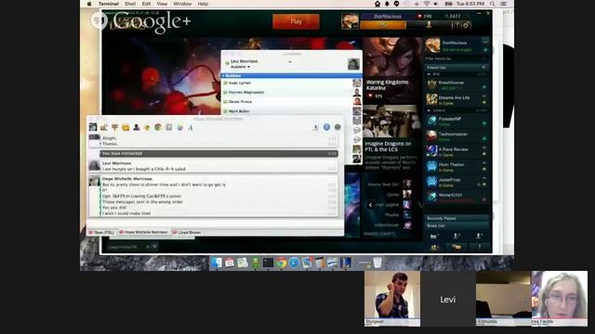The width and height of the screenshot is (595, 334).
Task: Click Levi Morrison's avatar in contacts window
Action: 353,64
